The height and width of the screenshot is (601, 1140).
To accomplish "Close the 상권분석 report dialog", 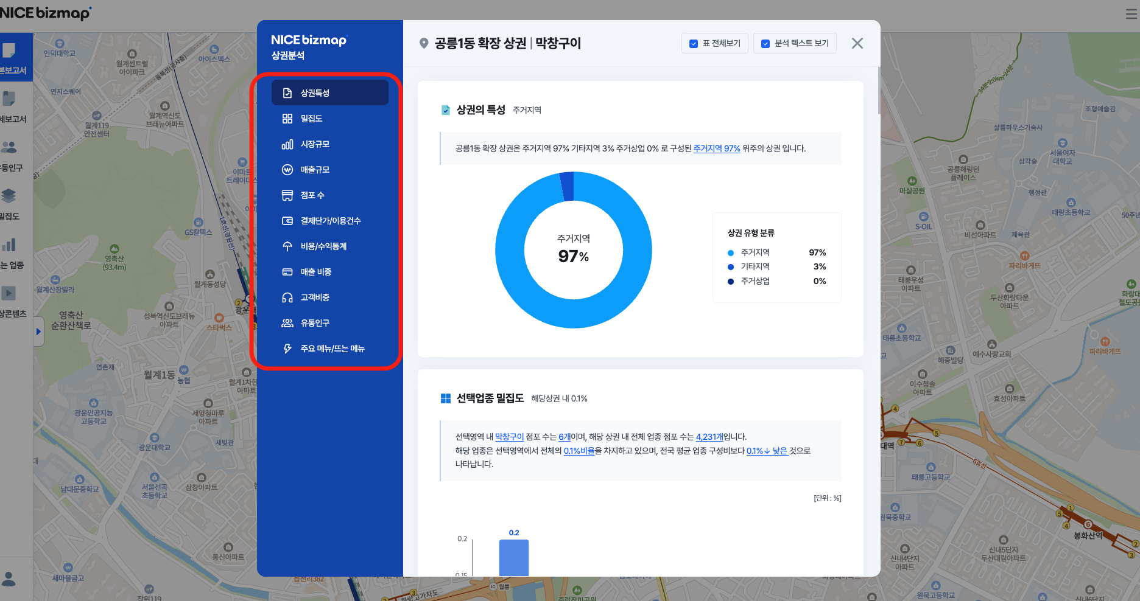I will coord(857,43).
